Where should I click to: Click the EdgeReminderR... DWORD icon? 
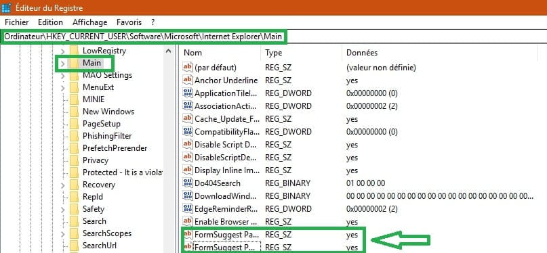click(188, 209)
